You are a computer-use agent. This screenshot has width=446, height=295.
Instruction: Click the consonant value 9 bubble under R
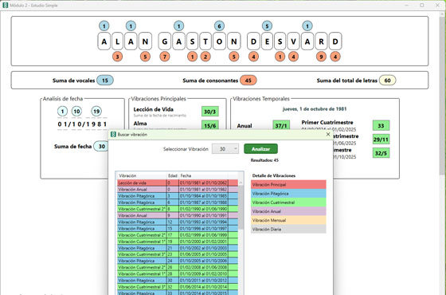point(321,57)
